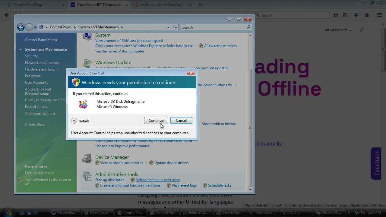386x217 pixels.
Task: Expand arrow after System and Maintenance breadcrumb
Action: (x=122, y=27)
